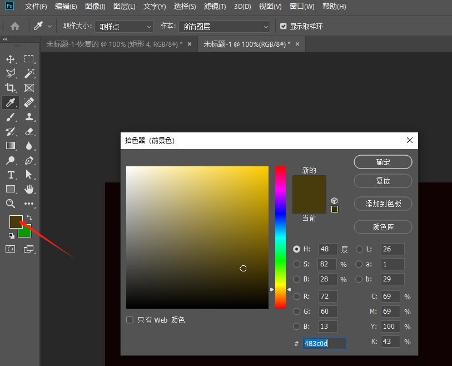Select the H hue radio button

click(x=296, y=249)
